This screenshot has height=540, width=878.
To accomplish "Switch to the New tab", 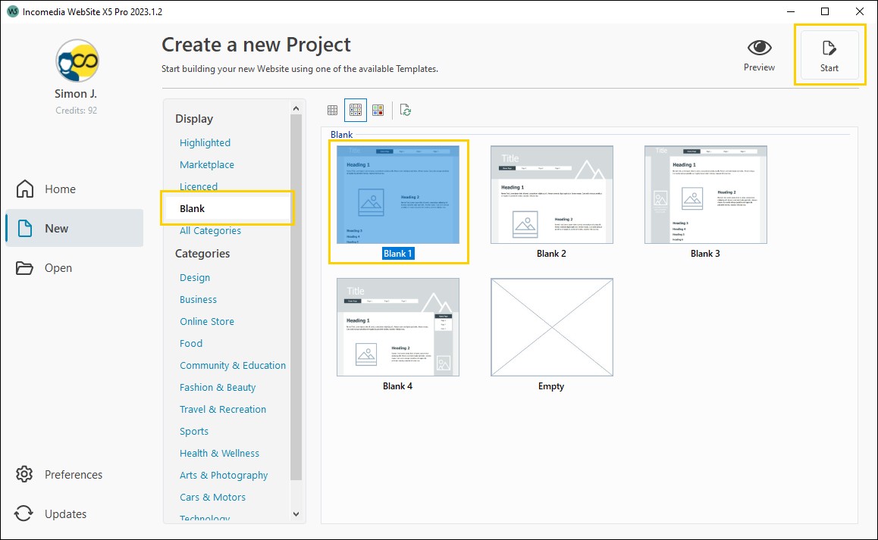I will pyautogui.click(x=57, y=228).
